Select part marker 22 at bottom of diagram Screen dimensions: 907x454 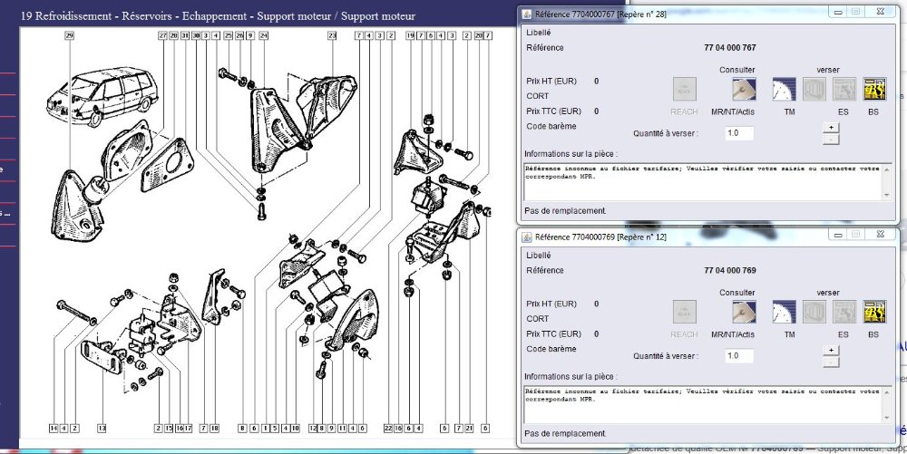[387, 428]
